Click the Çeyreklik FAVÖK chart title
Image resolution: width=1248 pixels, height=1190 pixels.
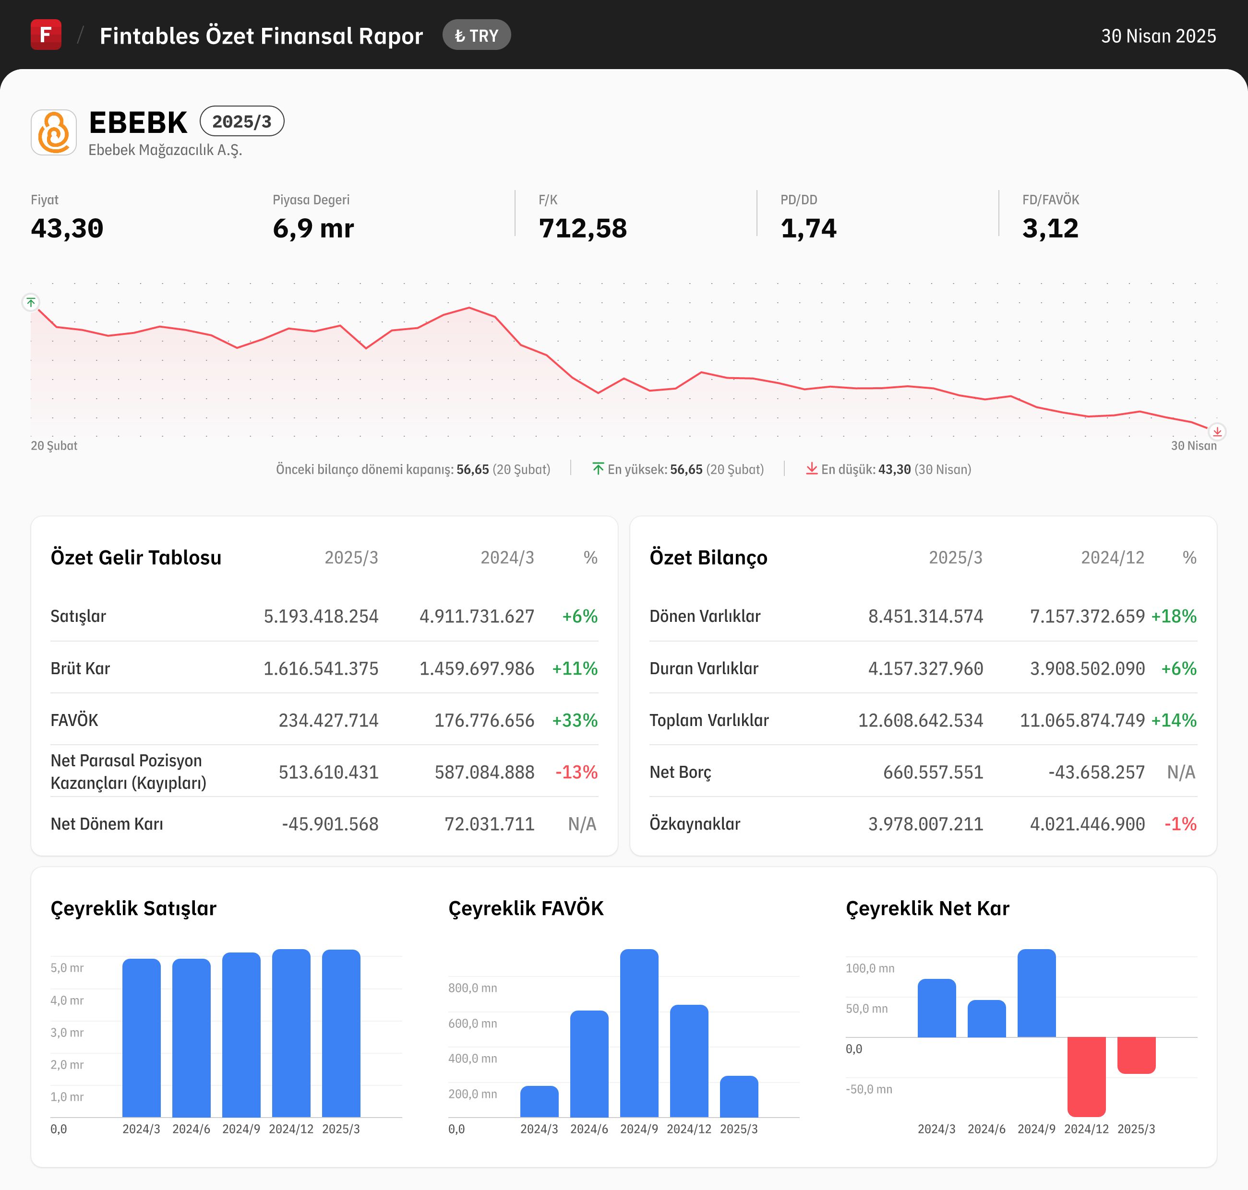click(526, 908)
